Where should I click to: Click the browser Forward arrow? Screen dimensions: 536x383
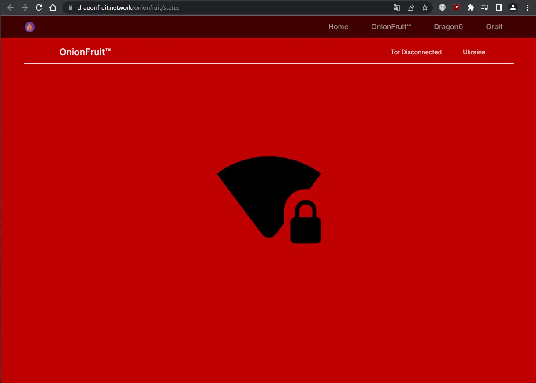(25, 7)
